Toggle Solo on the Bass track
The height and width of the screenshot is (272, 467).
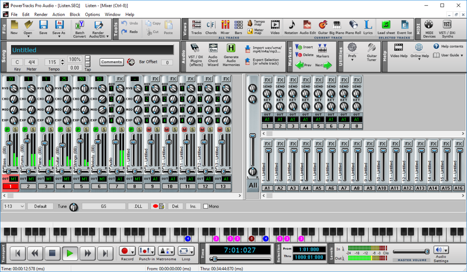pos(16,129)
